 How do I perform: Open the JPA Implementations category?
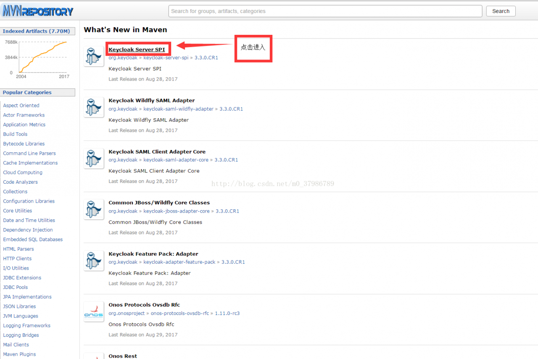pyautogui.click(x=27, y=297)
